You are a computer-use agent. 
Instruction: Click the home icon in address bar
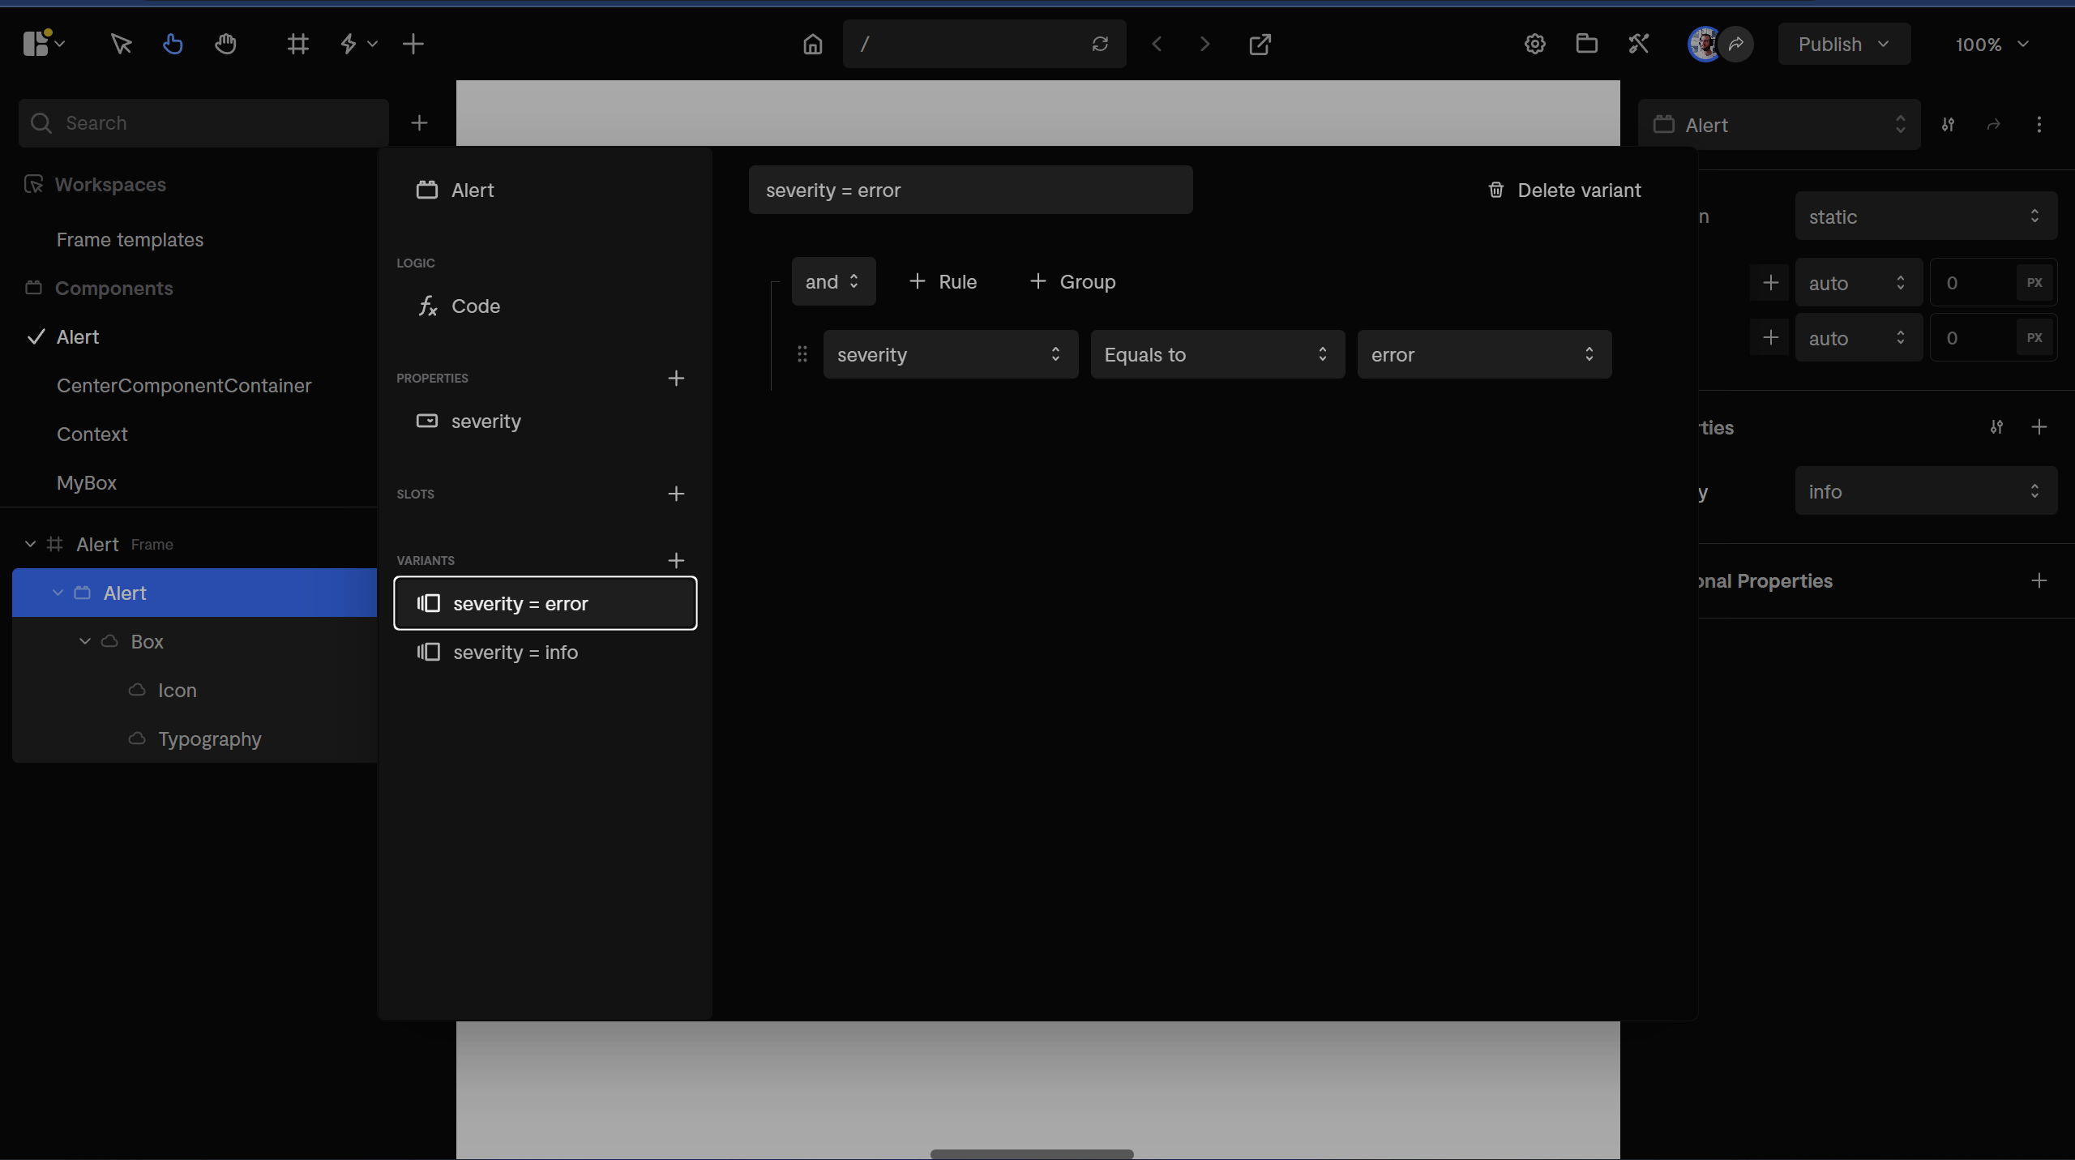[x=812, y=44]
